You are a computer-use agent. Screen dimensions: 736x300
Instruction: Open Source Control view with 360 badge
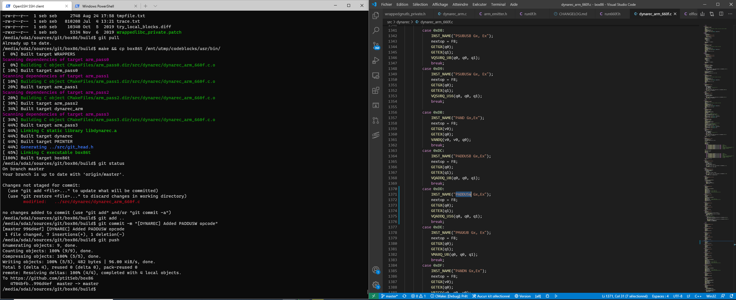point(376,45)
